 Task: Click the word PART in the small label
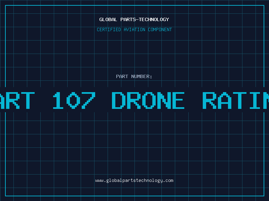122,76
